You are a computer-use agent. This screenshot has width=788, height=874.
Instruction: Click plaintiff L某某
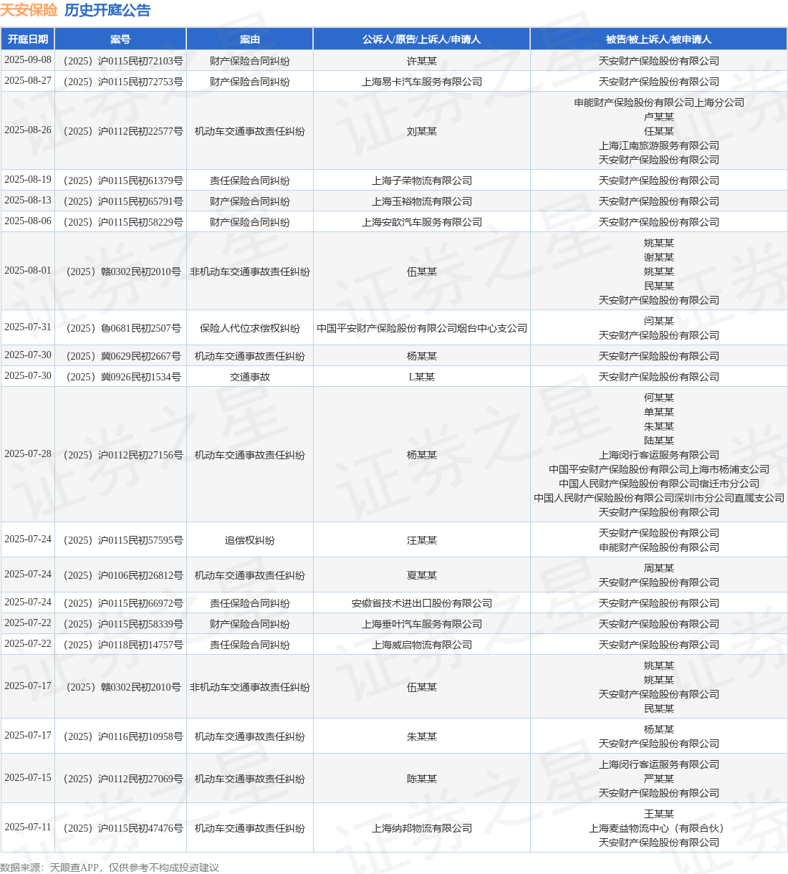(x=422, y=377)
